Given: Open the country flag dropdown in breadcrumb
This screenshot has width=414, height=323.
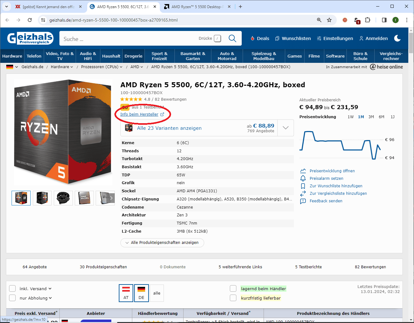Looking at the screenshot, I should click(x=12, y=67).
